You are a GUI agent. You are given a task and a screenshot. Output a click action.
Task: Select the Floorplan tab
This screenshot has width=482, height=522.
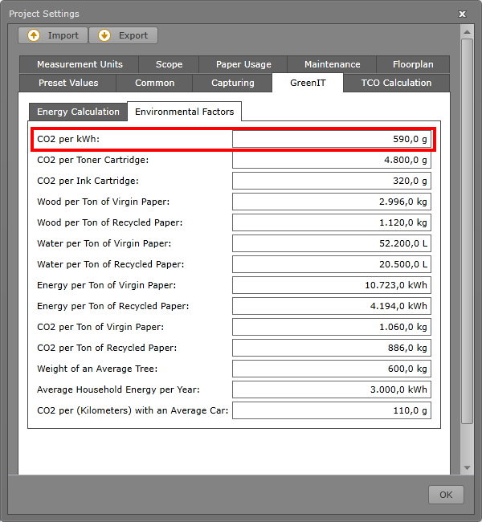413,64
